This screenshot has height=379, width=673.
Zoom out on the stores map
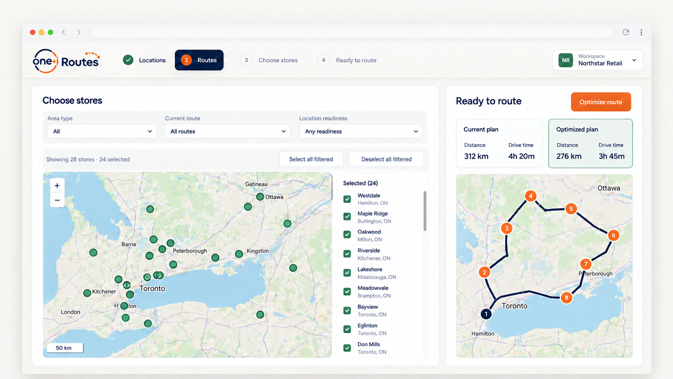click(57, 200)
